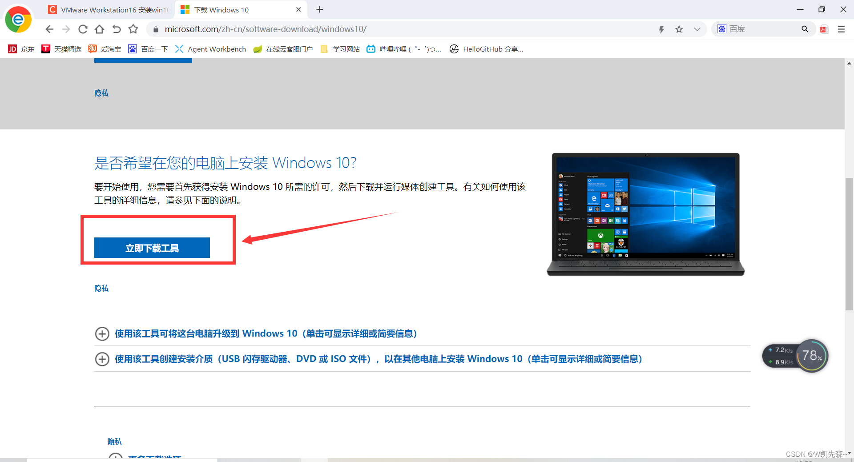Open the 在线云客服门户 bookmark
854x462 pixels.
tap(283, 49)
